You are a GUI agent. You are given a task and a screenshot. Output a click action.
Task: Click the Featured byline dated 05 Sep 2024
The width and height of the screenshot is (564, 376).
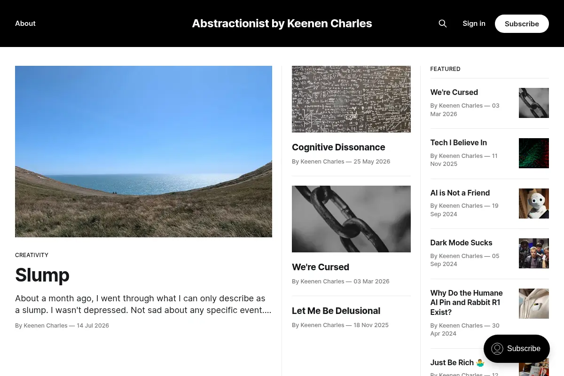(464, 260)
